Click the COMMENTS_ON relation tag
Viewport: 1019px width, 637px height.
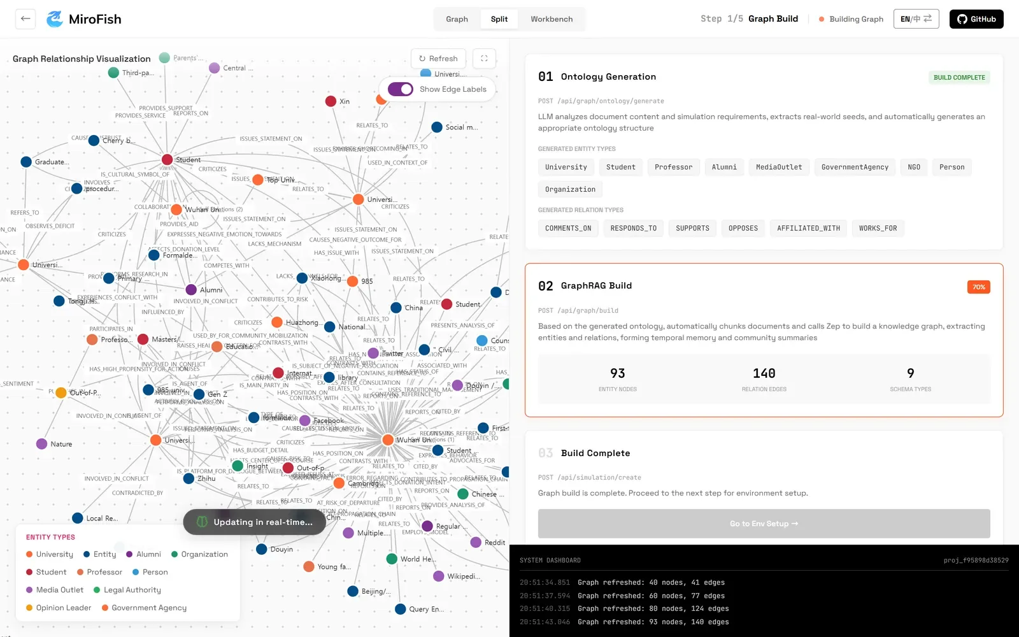(568, 228)
